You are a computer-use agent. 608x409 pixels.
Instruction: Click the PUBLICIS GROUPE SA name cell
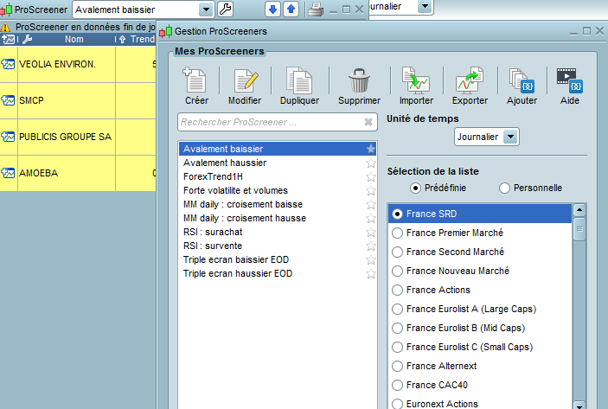(x=67, y=137)
